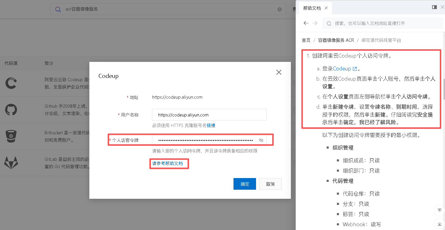Clear the acr search box with the clear icon
The width and height of the screenshot is (445, 230).
pyautogui.click(x=279, y=9)
